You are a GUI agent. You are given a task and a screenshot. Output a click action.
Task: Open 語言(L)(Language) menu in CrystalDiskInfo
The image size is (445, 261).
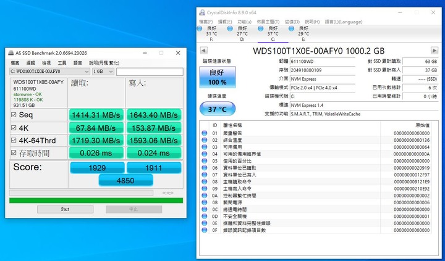tap(344, 22)
